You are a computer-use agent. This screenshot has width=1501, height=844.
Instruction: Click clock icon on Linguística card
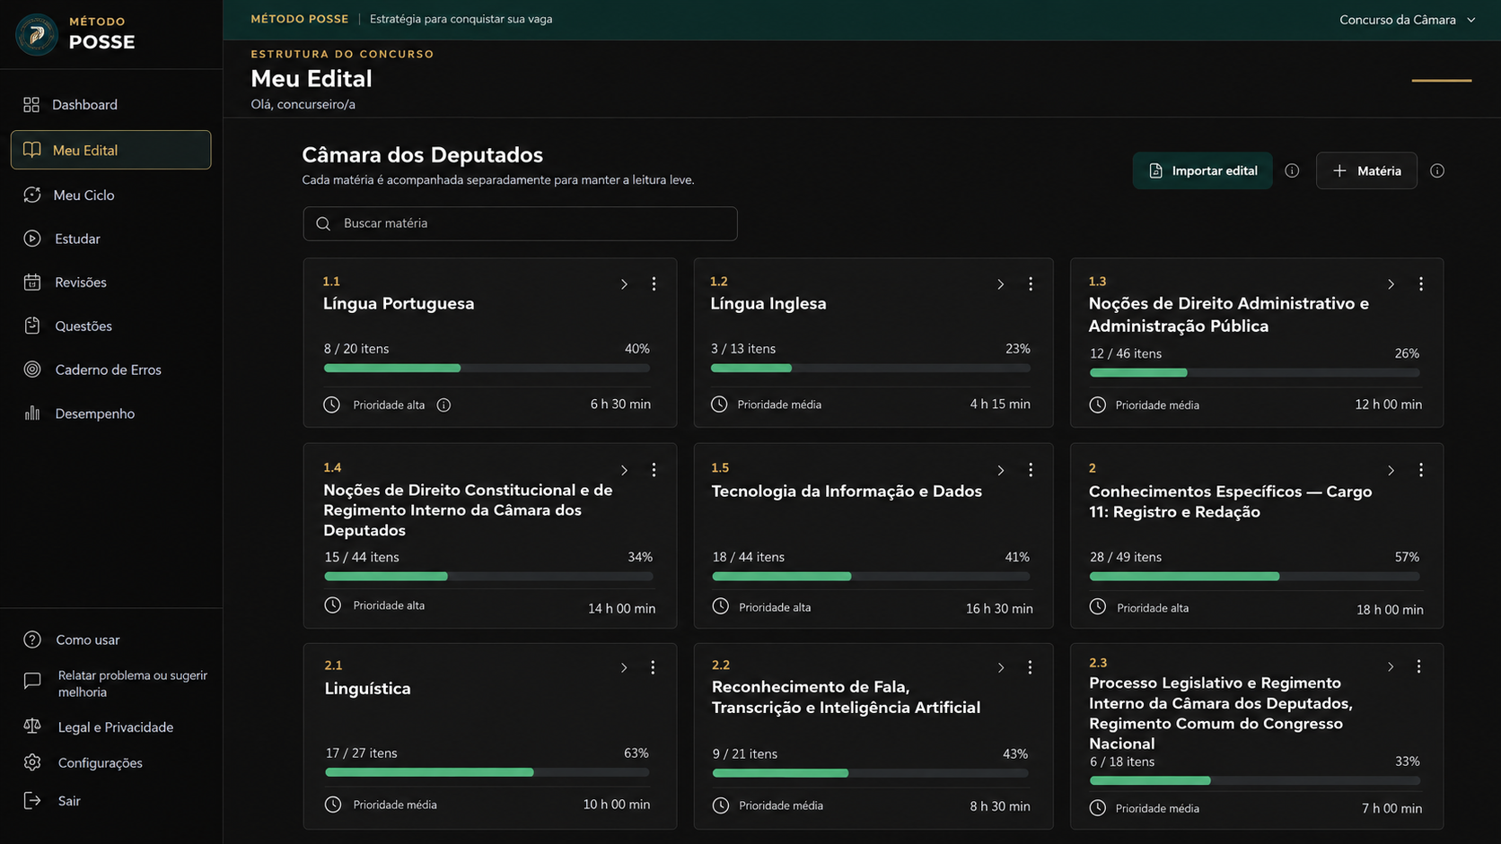333,805
